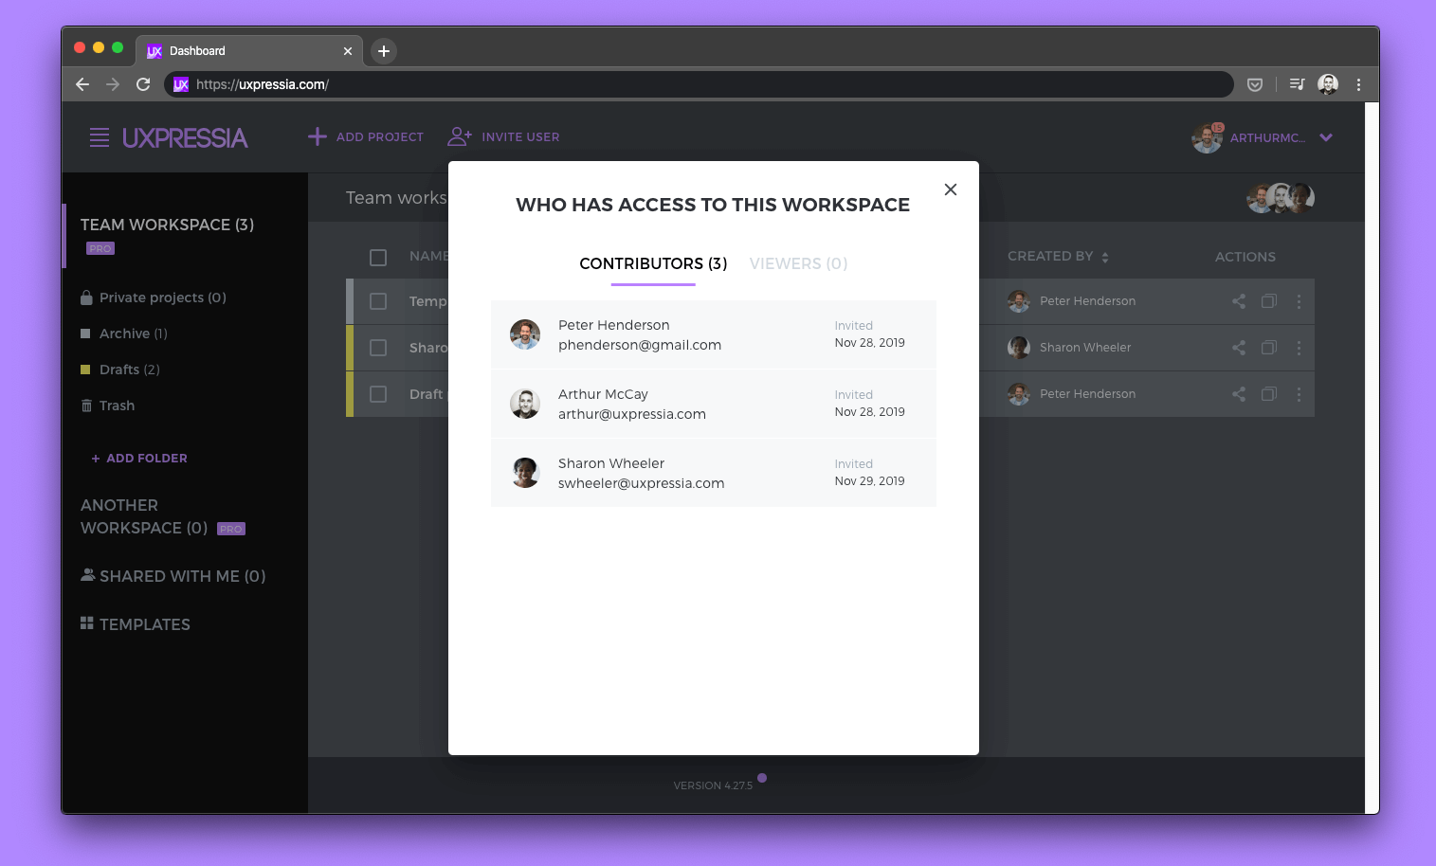The image size is (1436, 866).
Task: Click the Invite User person icon
Action: coord(460,136)
